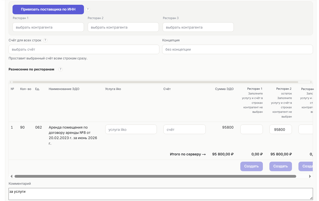
Task: Click the right arrow of the top table scrollbar
Action: pos(311,82)
